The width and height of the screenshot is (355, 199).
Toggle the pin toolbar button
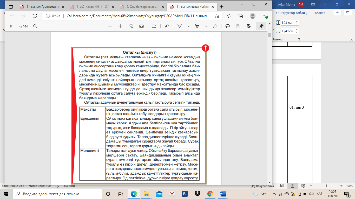coord(261,26)
